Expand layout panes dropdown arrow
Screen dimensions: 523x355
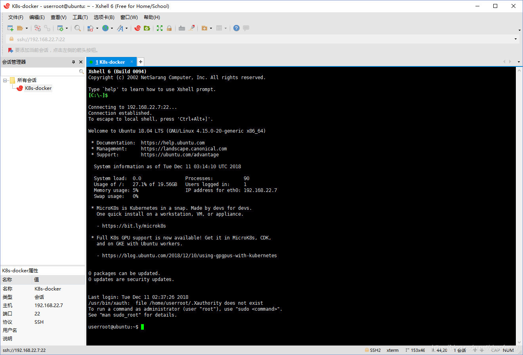pos(225,28)
